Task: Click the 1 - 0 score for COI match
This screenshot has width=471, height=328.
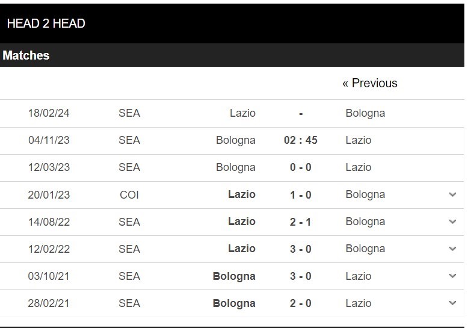Action: (301, 194)
